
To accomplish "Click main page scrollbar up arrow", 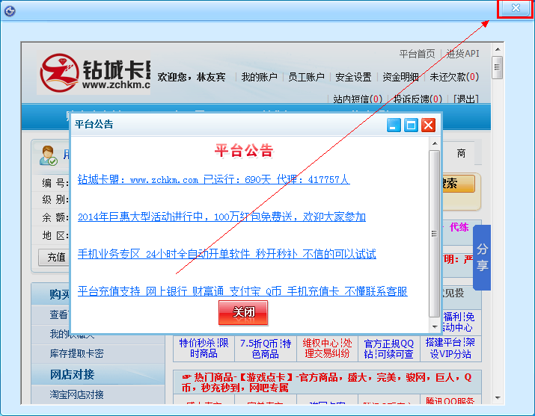I will coord(498,50).
